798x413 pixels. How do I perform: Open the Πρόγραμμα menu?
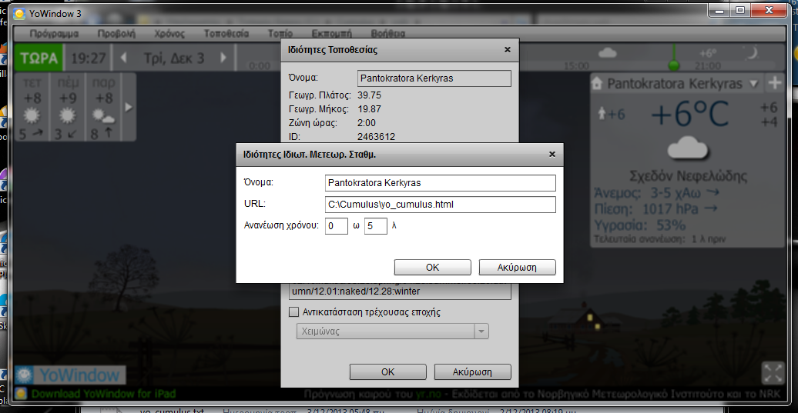point(54,34)
